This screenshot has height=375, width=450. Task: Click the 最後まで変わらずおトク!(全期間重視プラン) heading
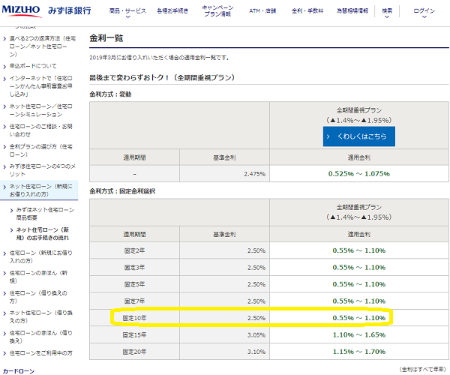pyautogui.click(x=162, y=78)
